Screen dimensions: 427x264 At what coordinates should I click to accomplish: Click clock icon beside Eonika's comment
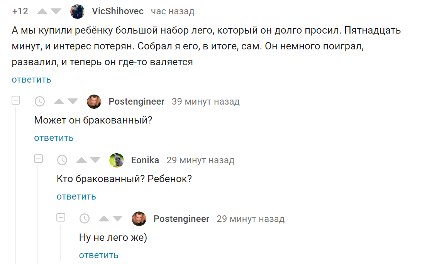(62, 160)
